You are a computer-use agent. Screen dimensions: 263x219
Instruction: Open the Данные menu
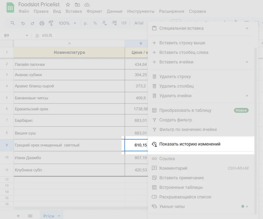(x=114, y=11)
